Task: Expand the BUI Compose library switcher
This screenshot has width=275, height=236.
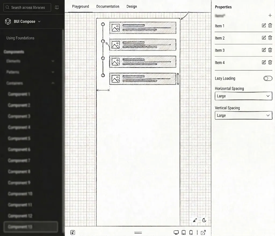Action: 39,21
